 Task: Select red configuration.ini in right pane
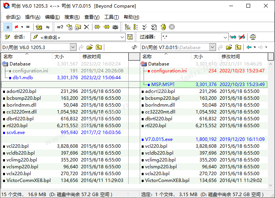tap(169, 71)
